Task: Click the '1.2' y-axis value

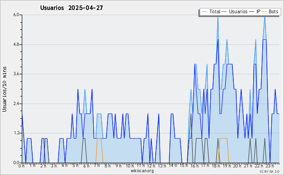Action: pos(16,133)
